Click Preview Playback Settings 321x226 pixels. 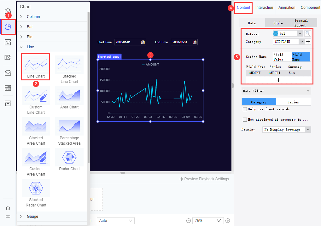[204, 179]
